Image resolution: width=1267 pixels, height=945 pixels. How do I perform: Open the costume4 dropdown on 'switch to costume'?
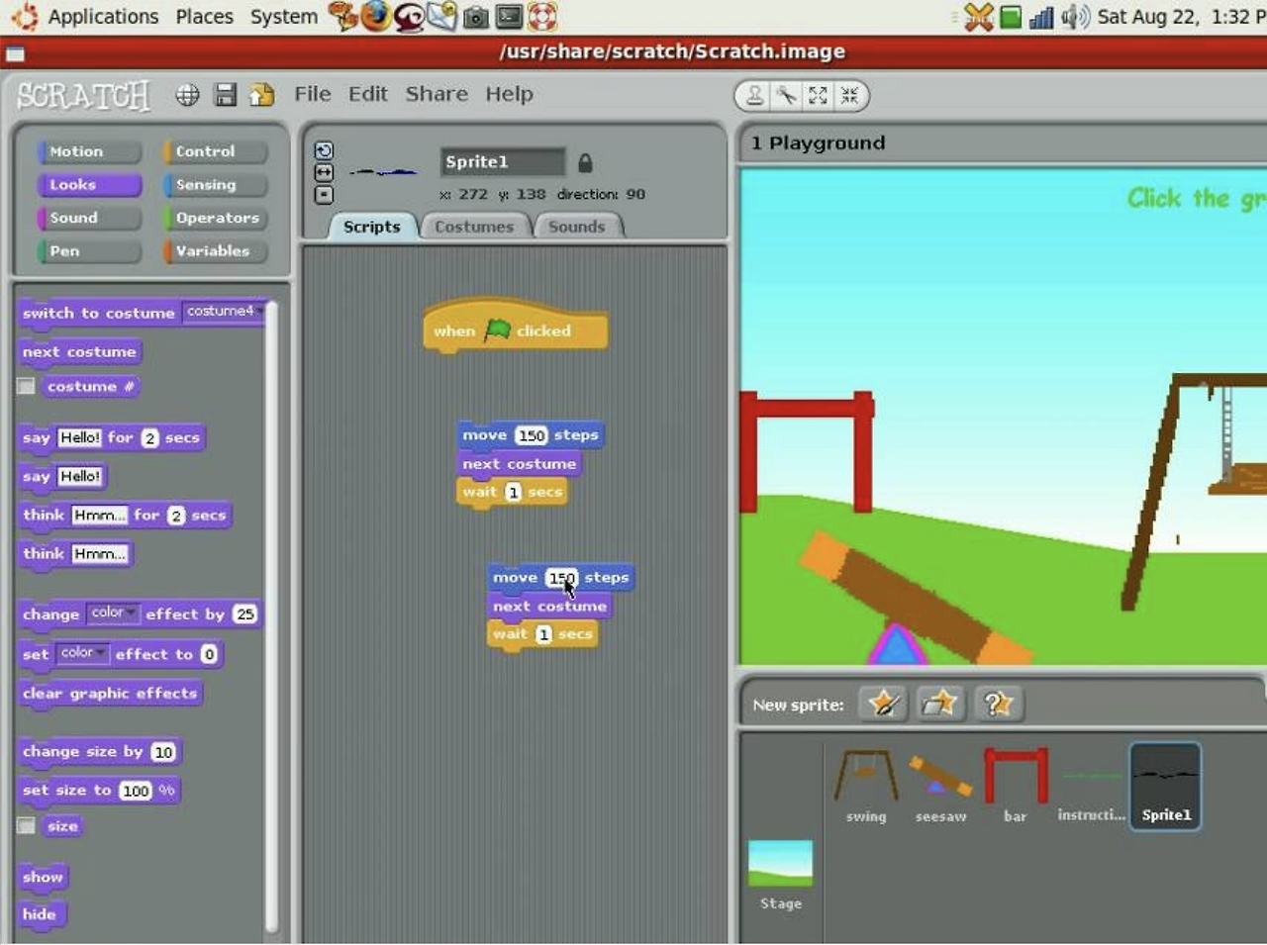tap(225, 311)
